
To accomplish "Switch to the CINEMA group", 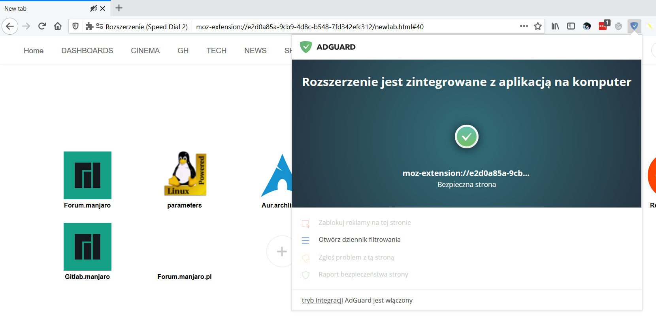I will (x=145, y=51).
